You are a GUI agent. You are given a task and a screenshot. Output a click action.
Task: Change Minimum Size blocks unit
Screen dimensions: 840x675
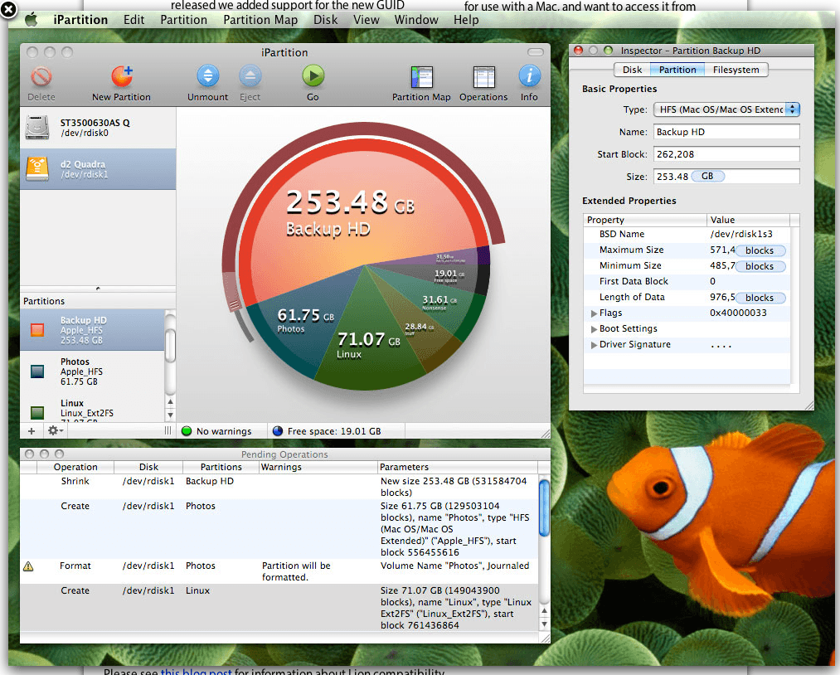pos(760,266)
